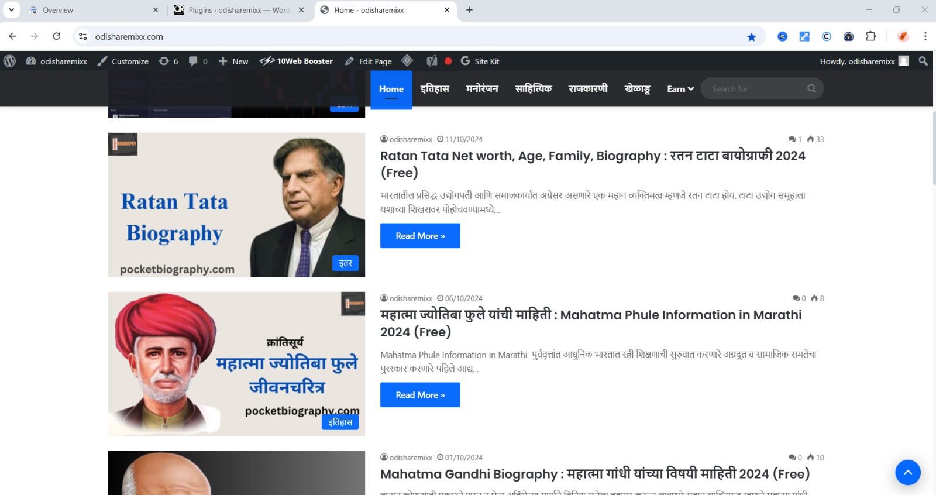Screen dimensions: 936x495
Task: Open the साहित्यिक menu item
Action: pyautogui.click(x=534, y=89)
